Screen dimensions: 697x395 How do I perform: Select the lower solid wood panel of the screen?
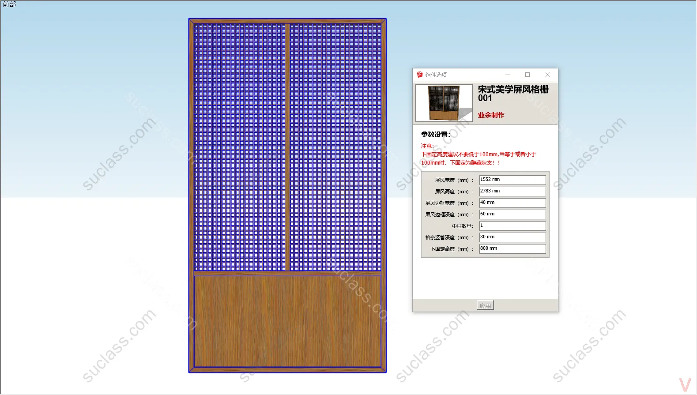287,321
